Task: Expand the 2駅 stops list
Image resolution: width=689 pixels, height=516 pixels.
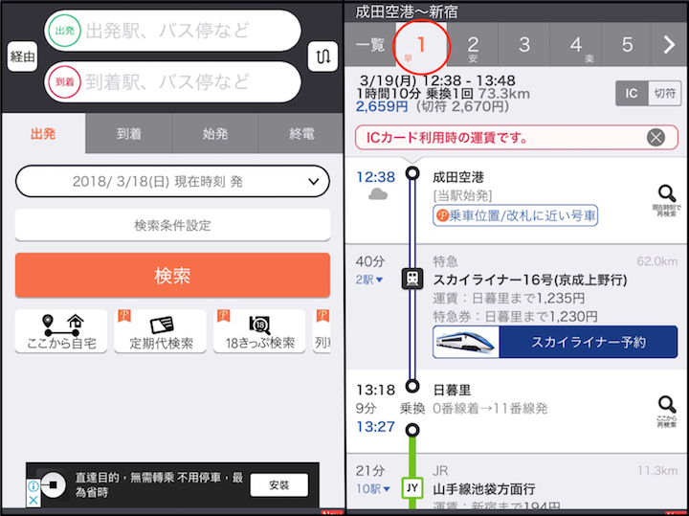Action: (x=369, y=280)
